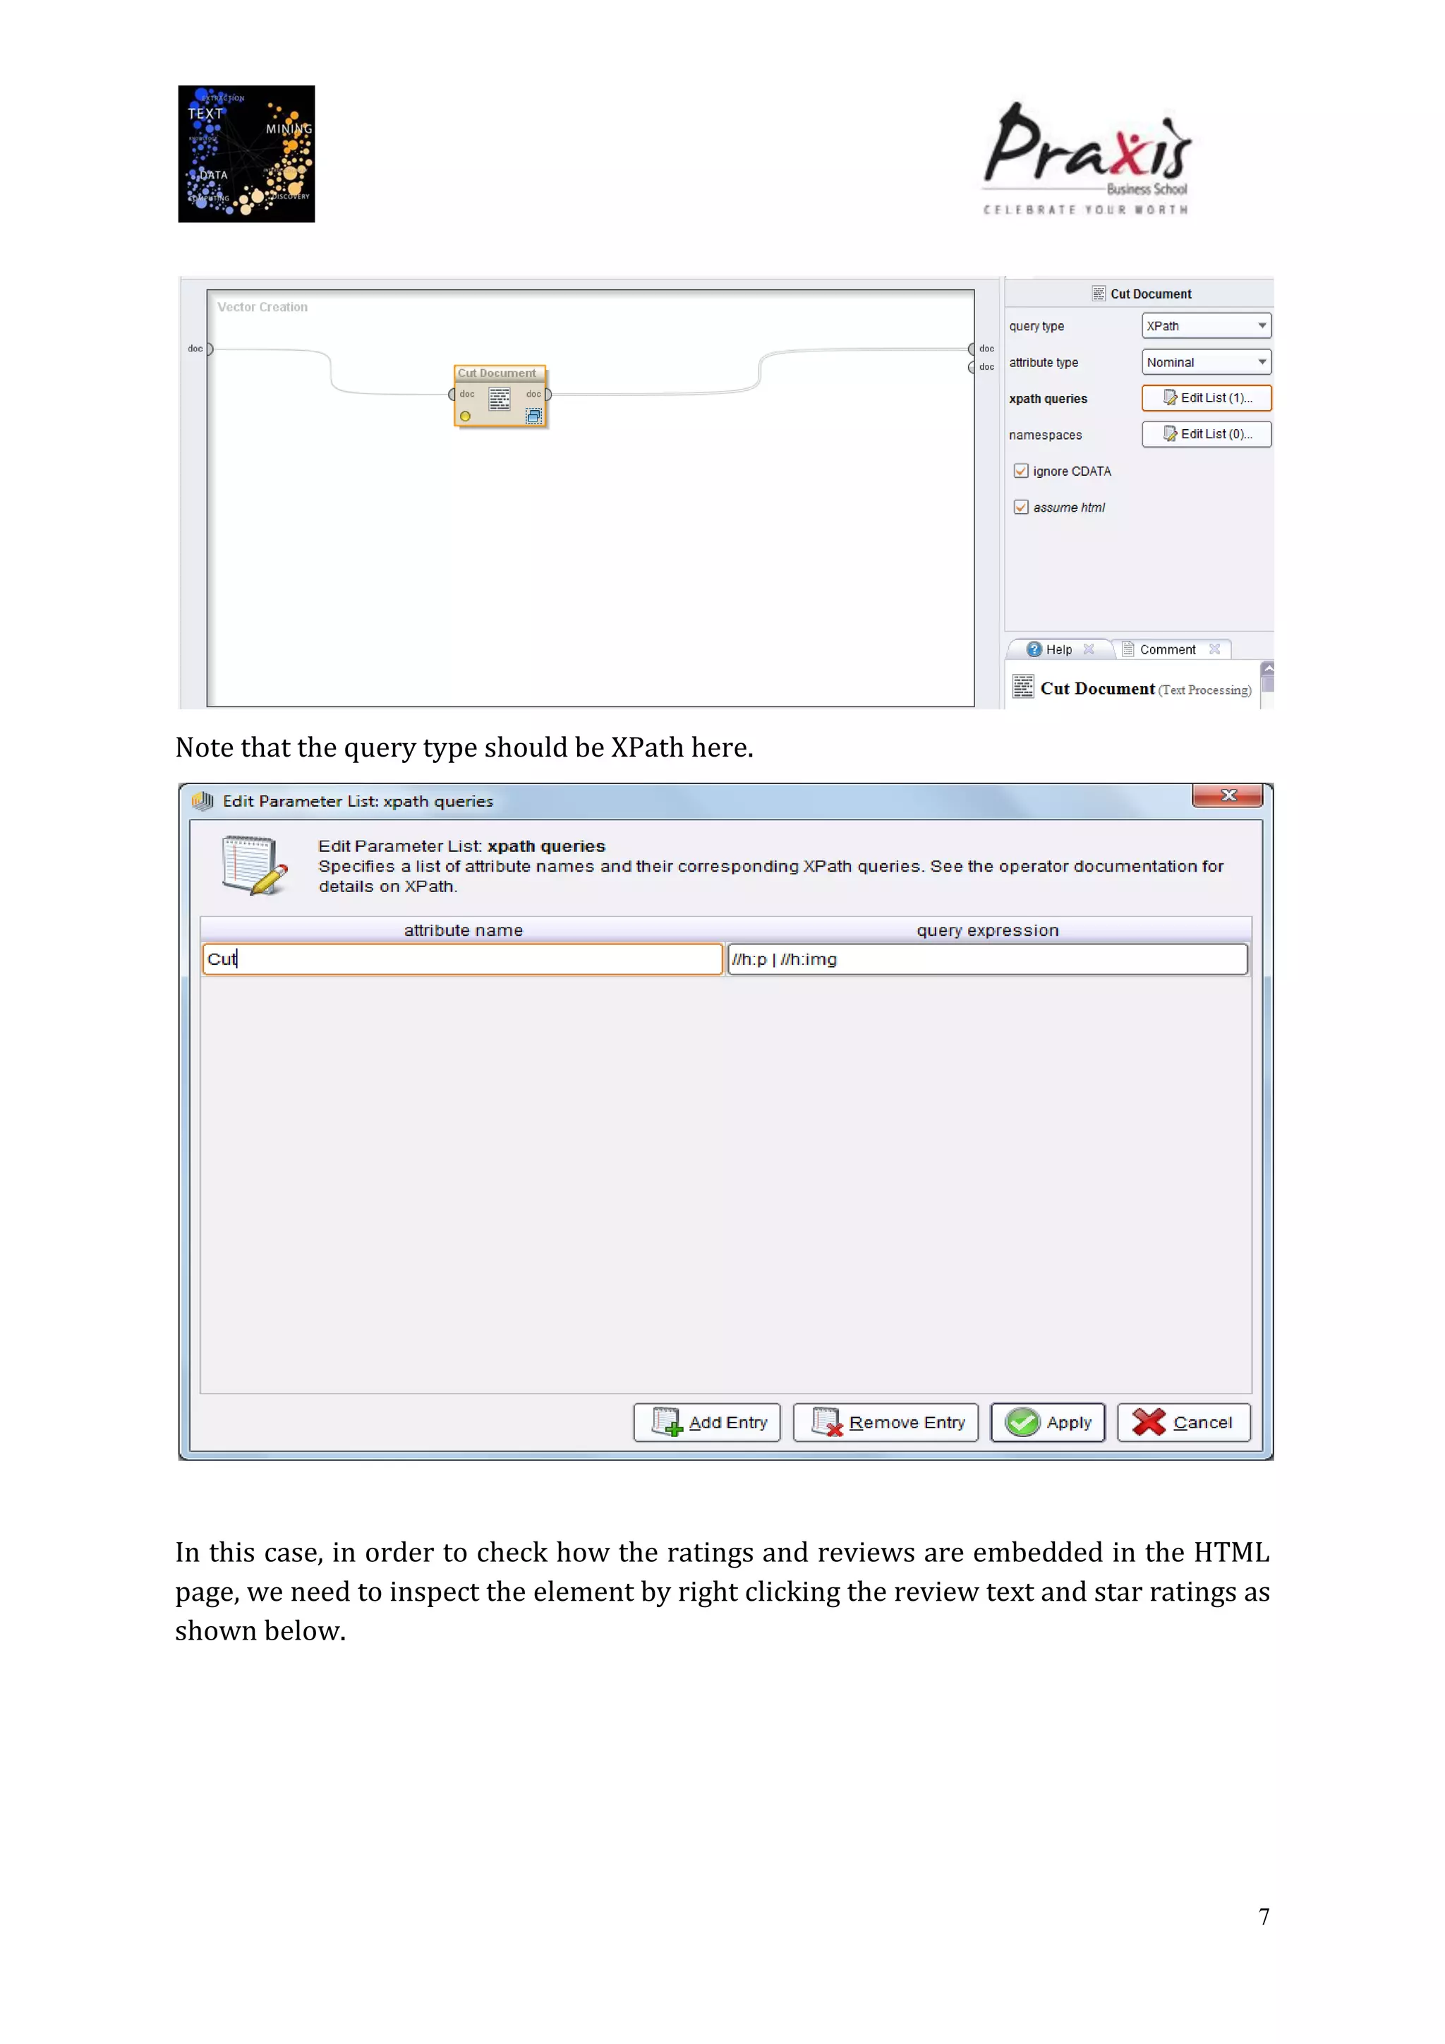Click the Praxis Business School logo
The height and width of the screenshot is (2044, 1445).
1087,159
